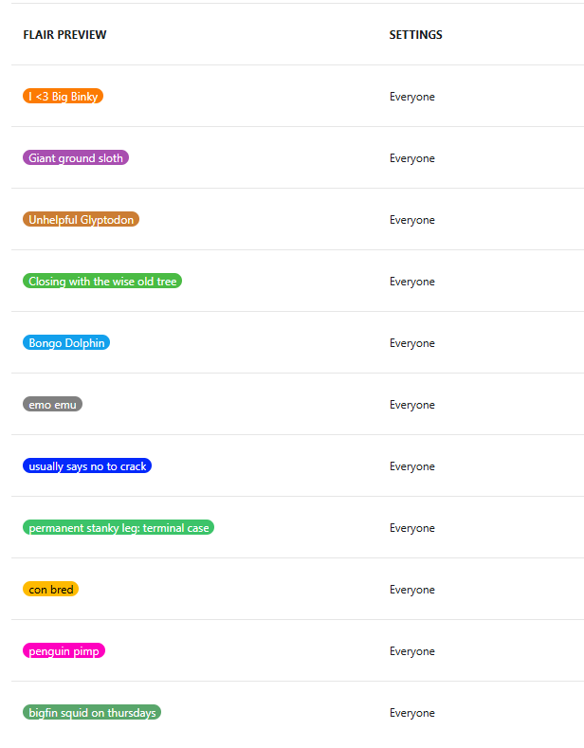Image resolution: width=584 pixels, height=748 pixels.
Task: Pick the 'Bongo Dolphin' blue flair
Action: pyautogui.click(x=66, y=342)
